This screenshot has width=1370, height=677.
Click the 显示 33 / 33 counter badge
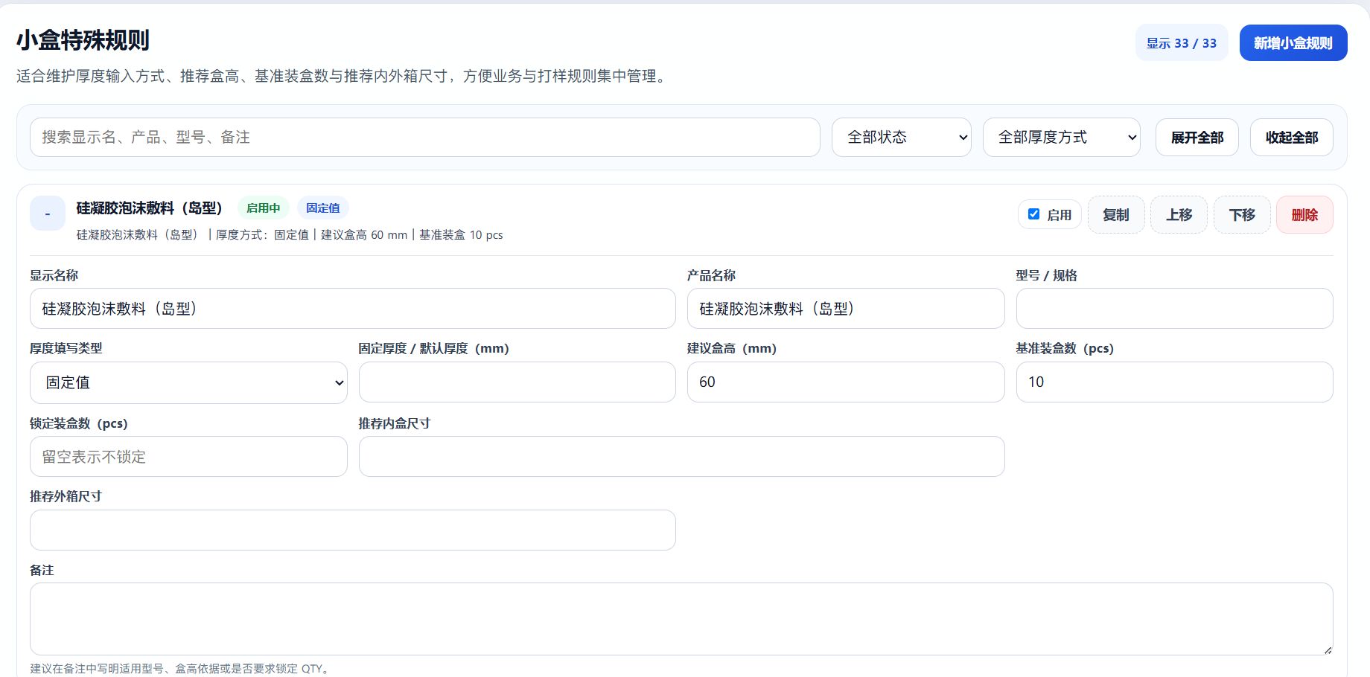(1181, 43)
